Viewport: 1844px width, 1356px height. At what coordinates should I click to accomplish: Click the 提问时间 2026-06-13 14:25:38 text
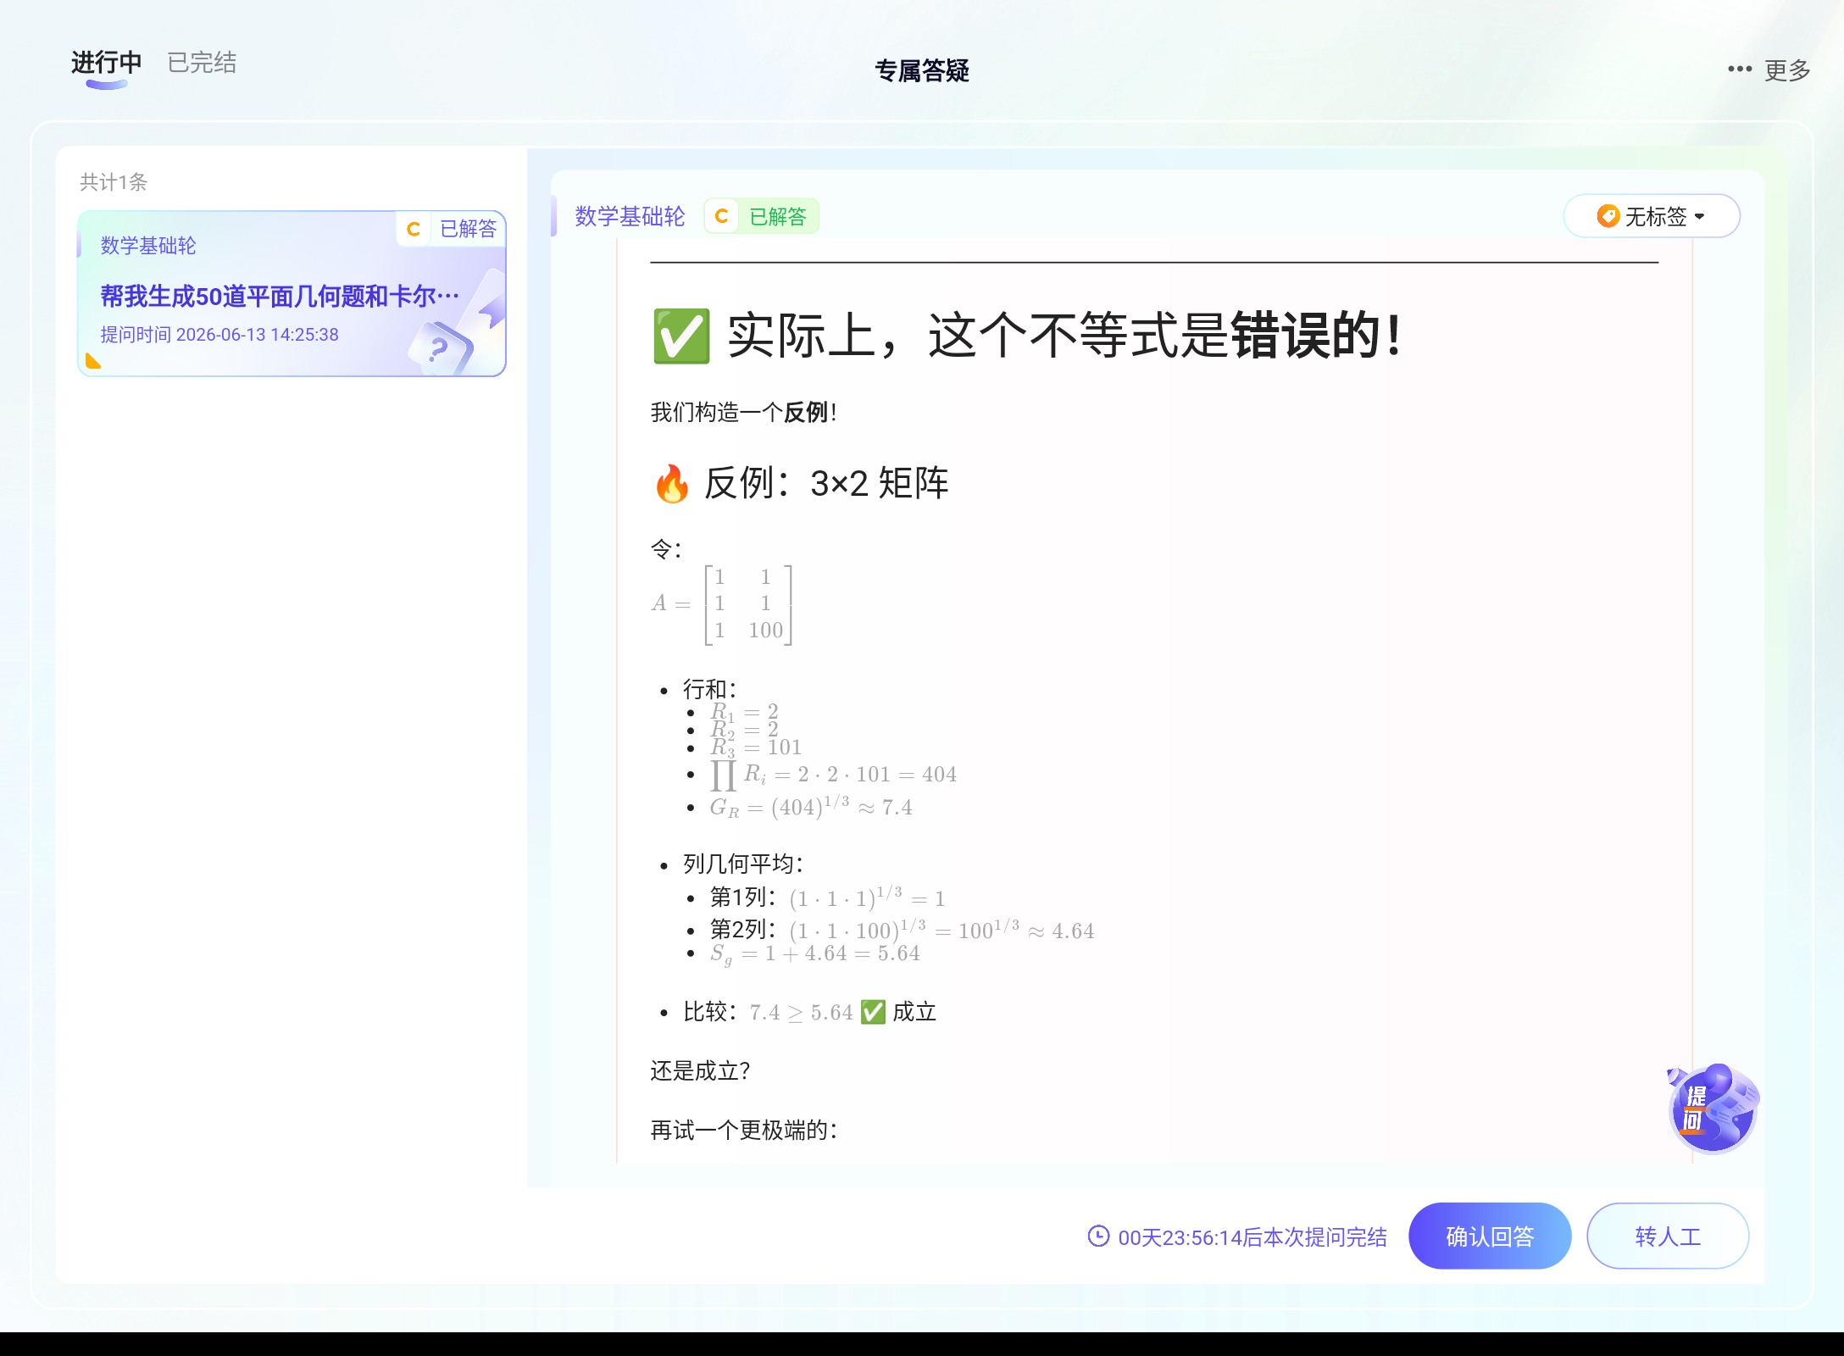click(x=219, y=335)
